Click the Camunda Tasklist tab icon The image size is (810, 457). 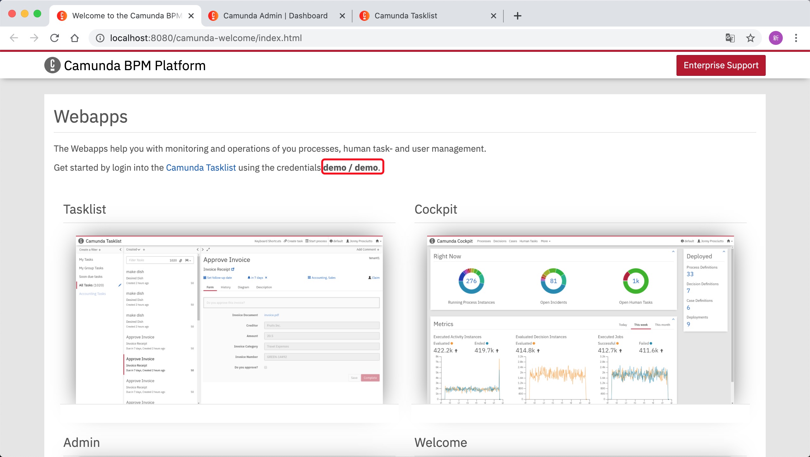365,15
